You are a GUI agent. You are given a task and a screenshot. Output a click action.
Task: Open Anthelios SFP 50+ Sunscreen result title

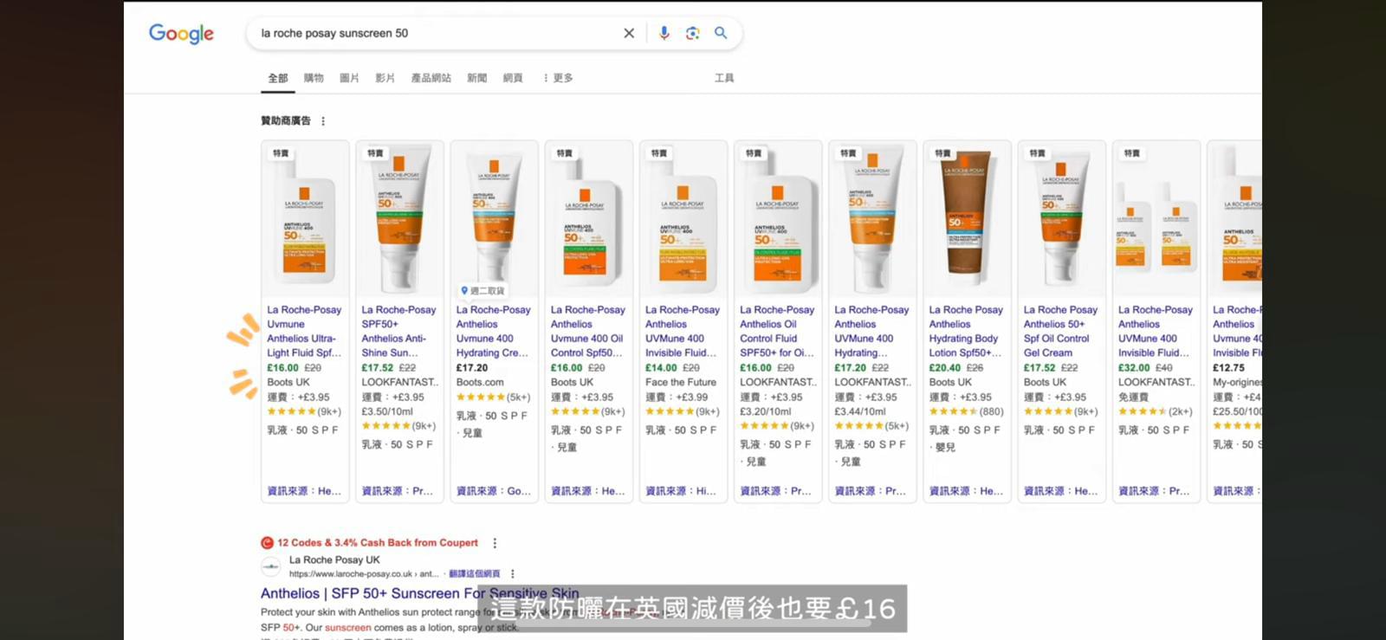(x=420, y=593)
